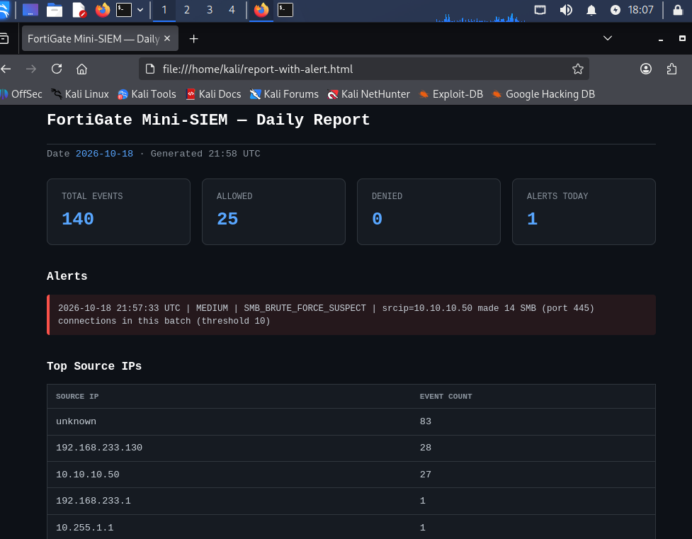Close the FortiGate Mini-SIEM tab

[x=167, y=38]
